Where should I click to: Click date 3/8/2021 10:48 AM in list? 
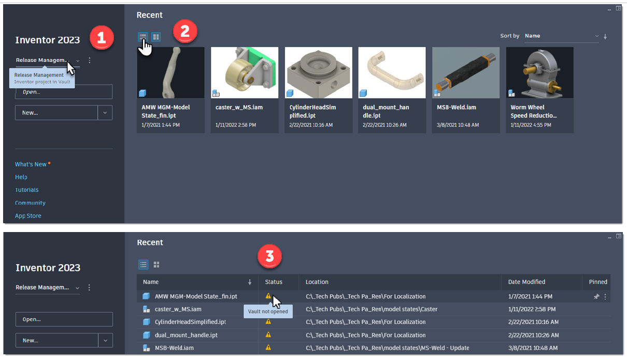[x=533, y=348]
